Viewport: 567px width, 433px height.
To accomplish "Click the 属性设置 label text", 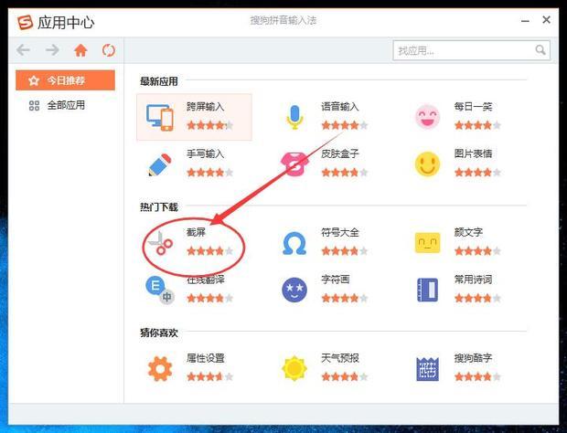I will click(x=206, y=358).
